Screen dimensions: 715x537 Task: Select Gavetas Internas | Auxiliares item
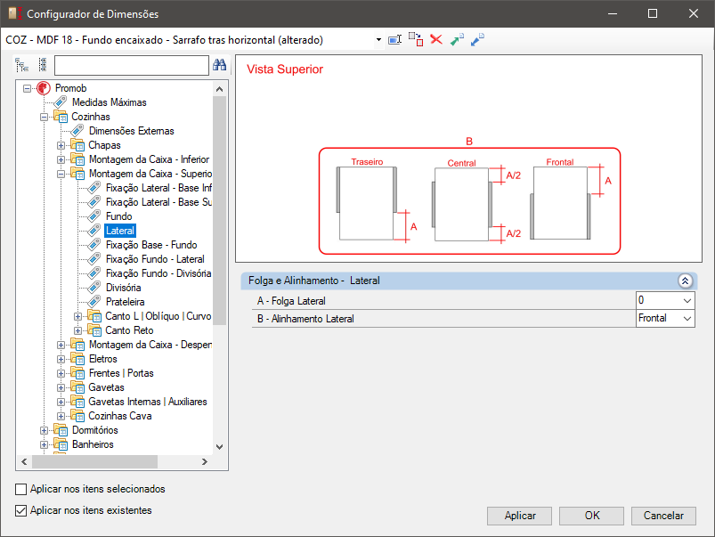(x=148, y=402)
